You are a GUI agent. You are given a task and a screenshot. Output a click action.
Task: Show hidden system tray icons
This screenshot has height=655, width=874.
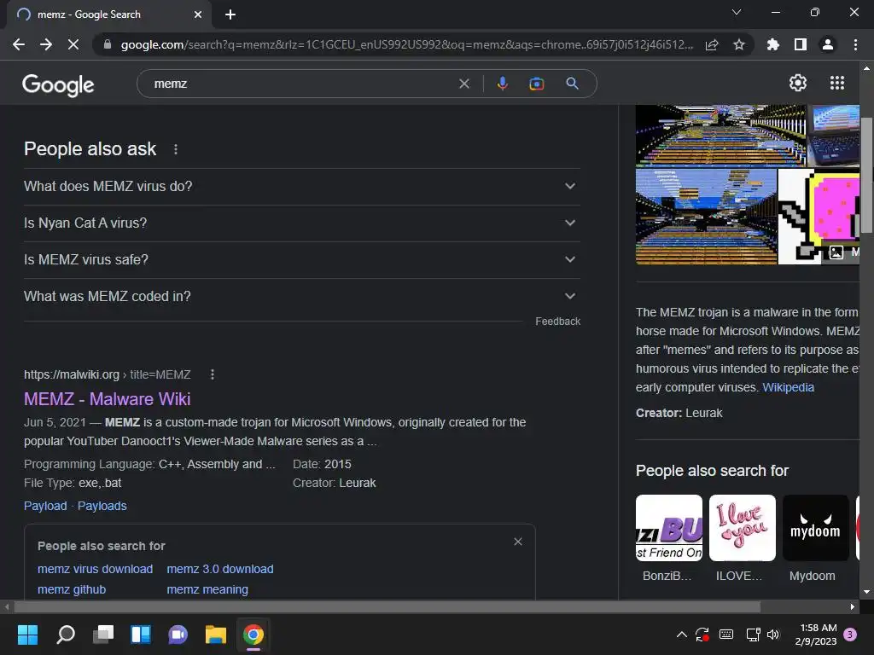[681, 635]
